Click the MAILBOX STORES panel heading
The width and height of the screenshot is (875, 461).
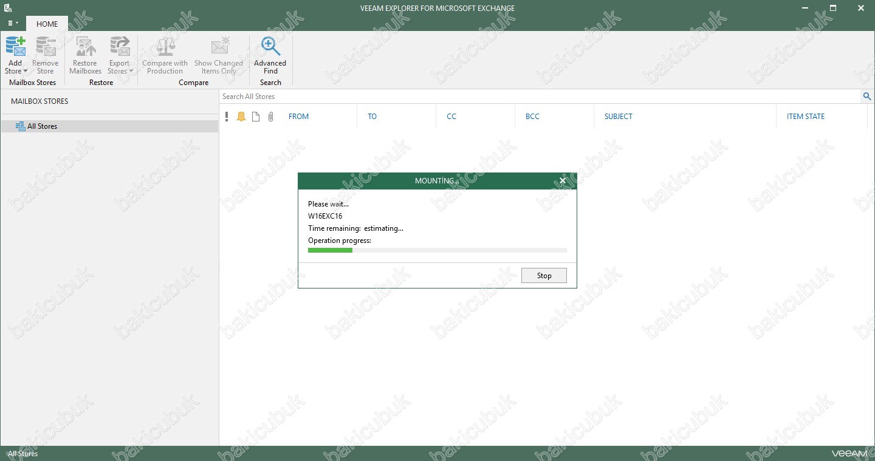point(39,101)
